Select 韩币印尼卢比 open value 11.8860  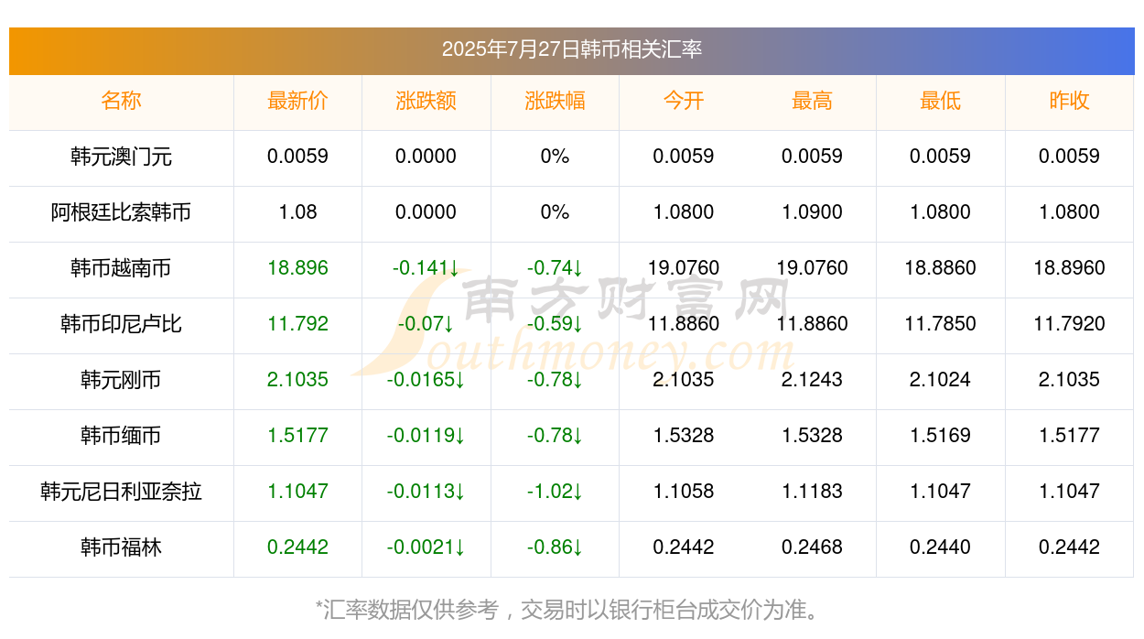coord(684,324)
